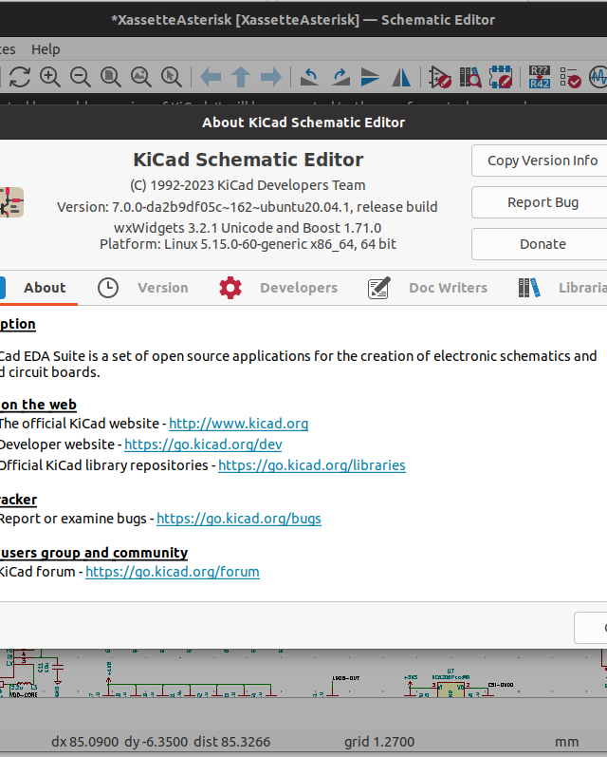This screenshot has height=757, width=607.
Task: Open the http://www.kicad.org link
Action: coord(238,424)
